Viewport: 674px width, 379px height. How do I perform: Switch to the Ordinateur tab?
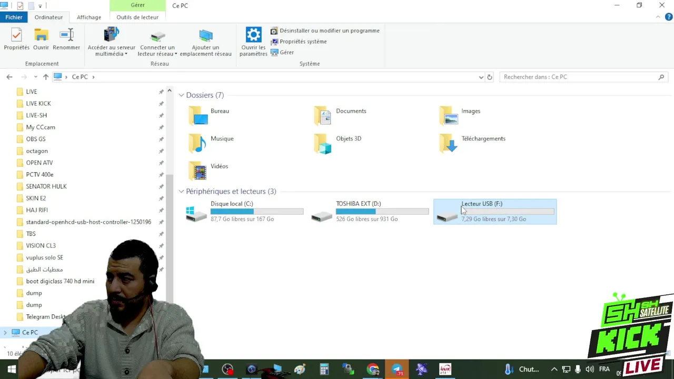coord(48,17)
